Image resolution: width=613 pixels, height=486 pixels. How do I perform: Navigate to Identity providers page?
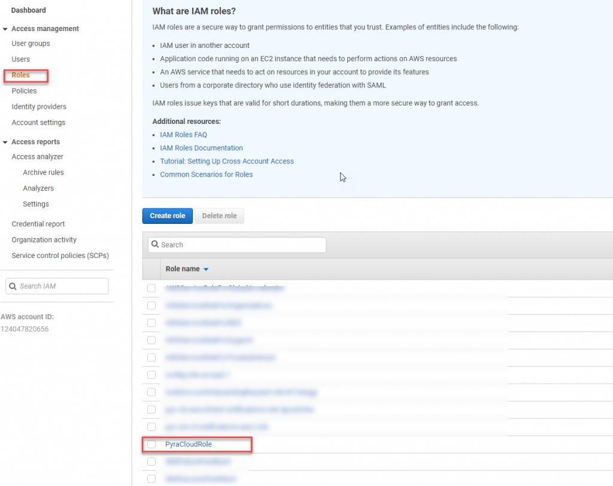coord(39,107)
